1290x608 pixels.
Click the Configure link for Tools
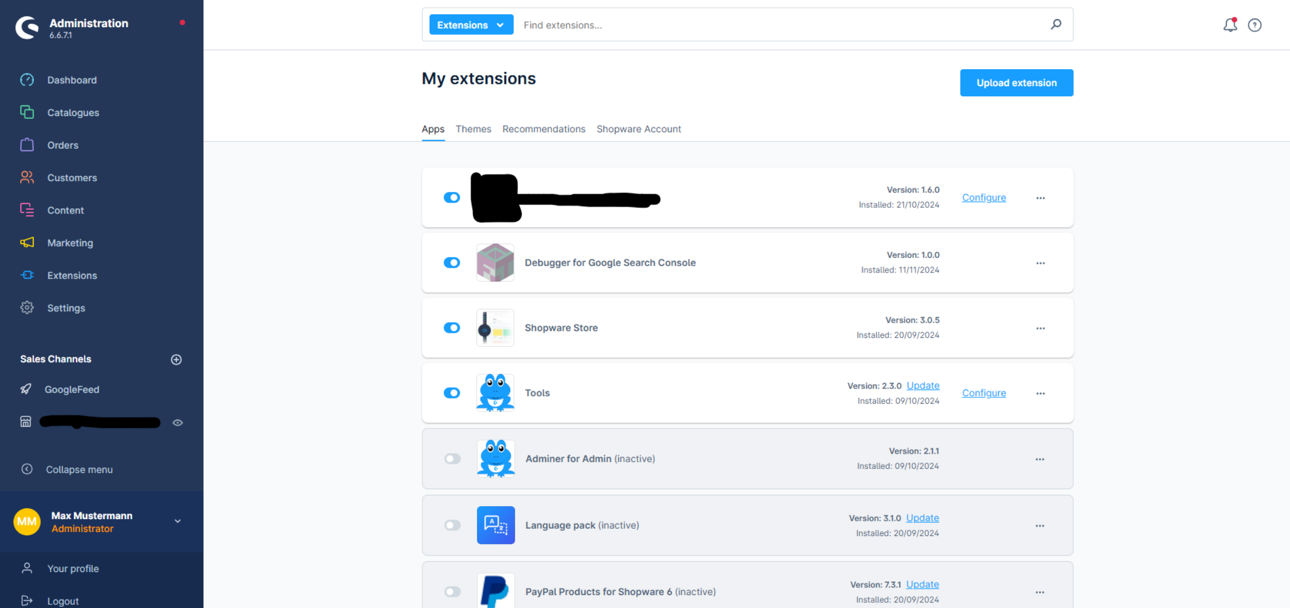(x=984, y=392)
